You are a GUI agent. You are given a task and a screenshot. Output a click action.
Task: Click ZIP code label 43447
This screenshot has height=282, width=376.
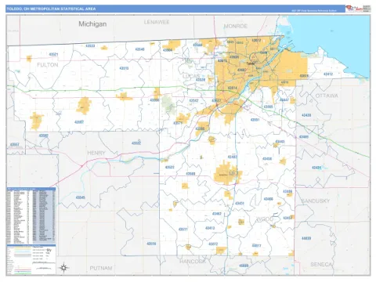(284, 100)
